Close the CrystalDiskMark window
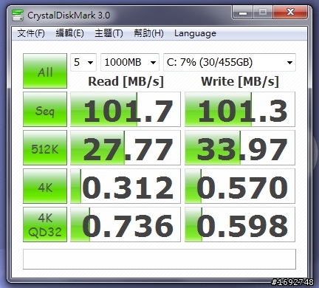The width and height of the screenshot is (319, 288). tap(290, 13)
